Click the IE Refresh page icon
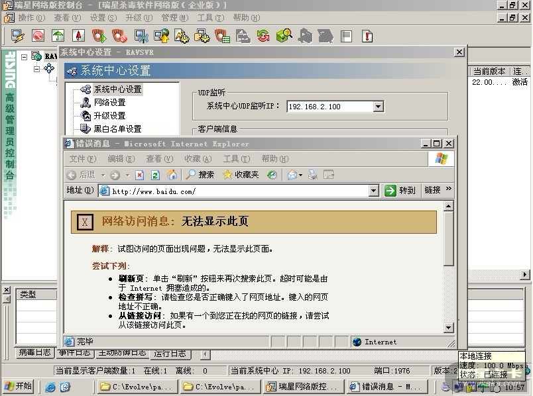The image size is (533, 396). [155, 175]
